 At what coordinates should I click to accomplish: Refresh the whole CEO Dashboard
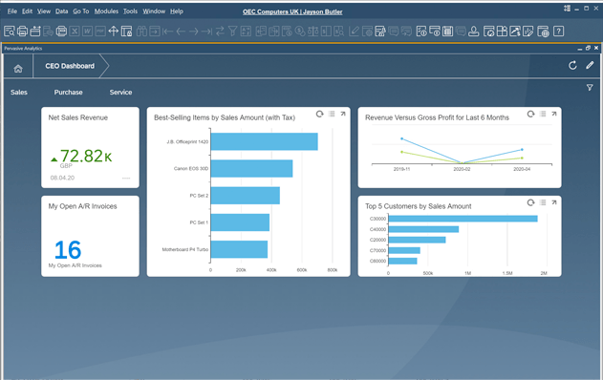[572, 65]
